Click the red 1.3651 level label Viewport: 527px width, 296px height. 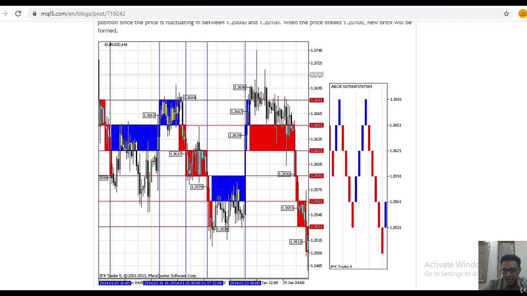pyautogui.click(x=317, y=125)
